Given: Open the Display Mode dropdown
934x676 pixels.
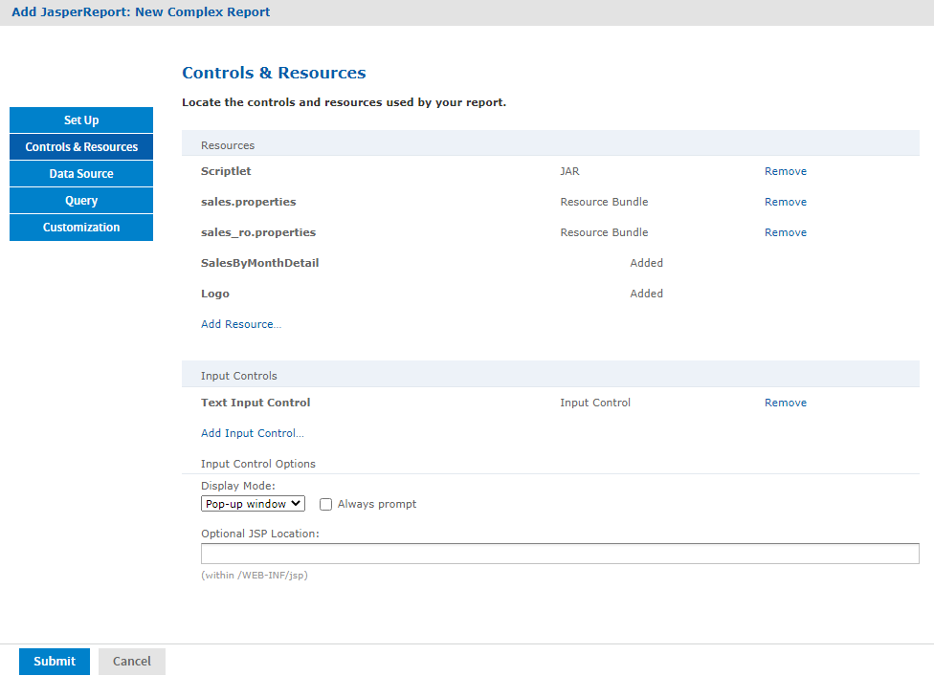Looking at the screenshot, I should point(254,504).
